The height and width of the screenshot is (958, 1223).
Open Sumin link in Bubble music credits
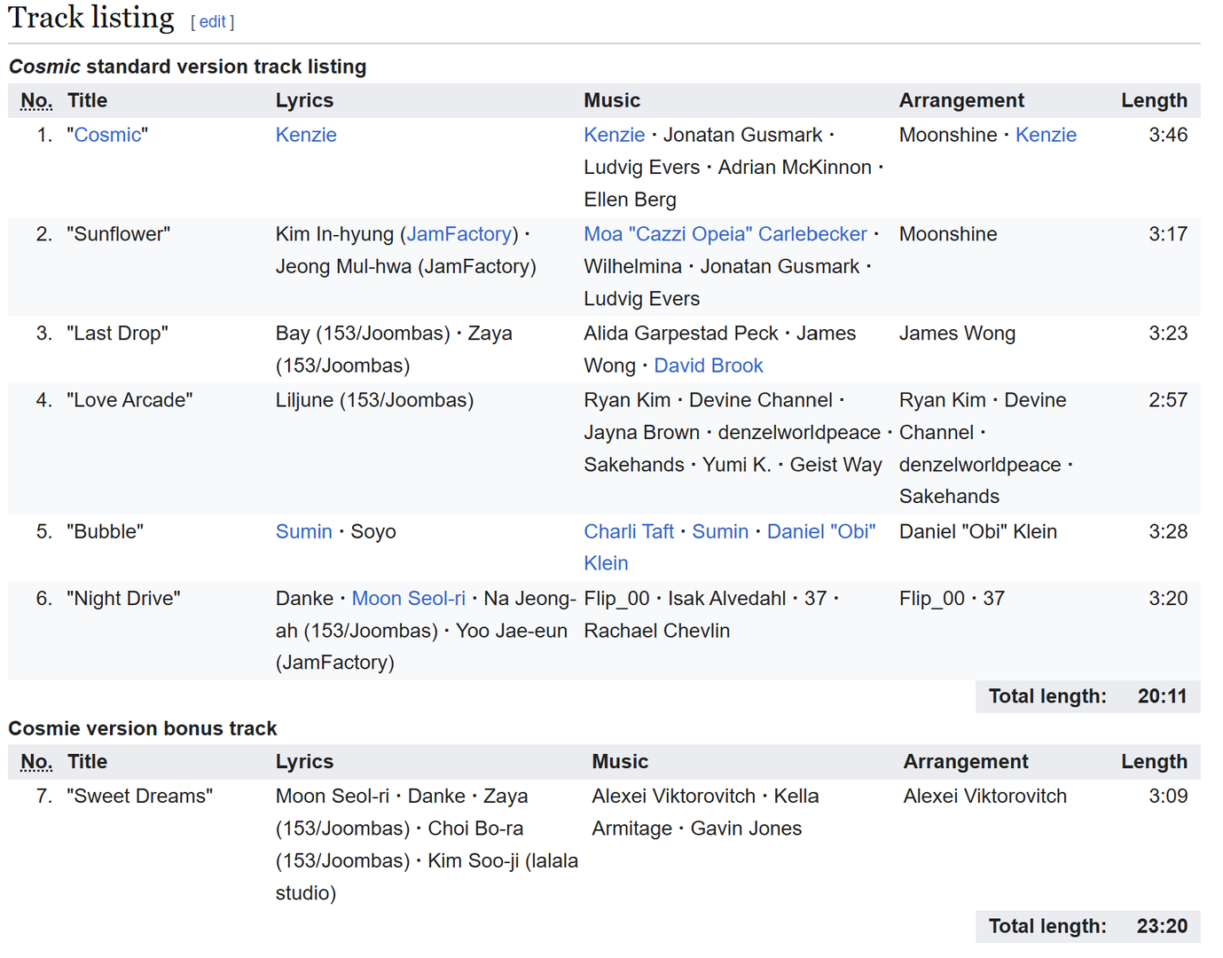tap(720, 531)
